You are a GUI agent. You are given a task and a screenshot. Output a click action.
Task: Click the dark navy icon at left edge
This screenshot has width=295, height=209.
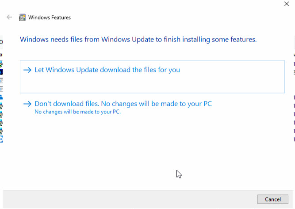click(1, 72)
